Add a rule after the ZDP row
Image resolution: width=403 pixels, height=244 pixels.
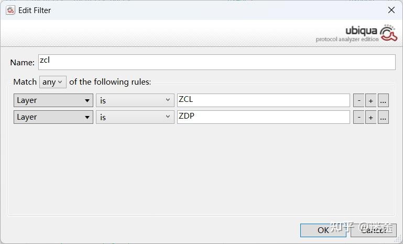(x=371, y=118)
